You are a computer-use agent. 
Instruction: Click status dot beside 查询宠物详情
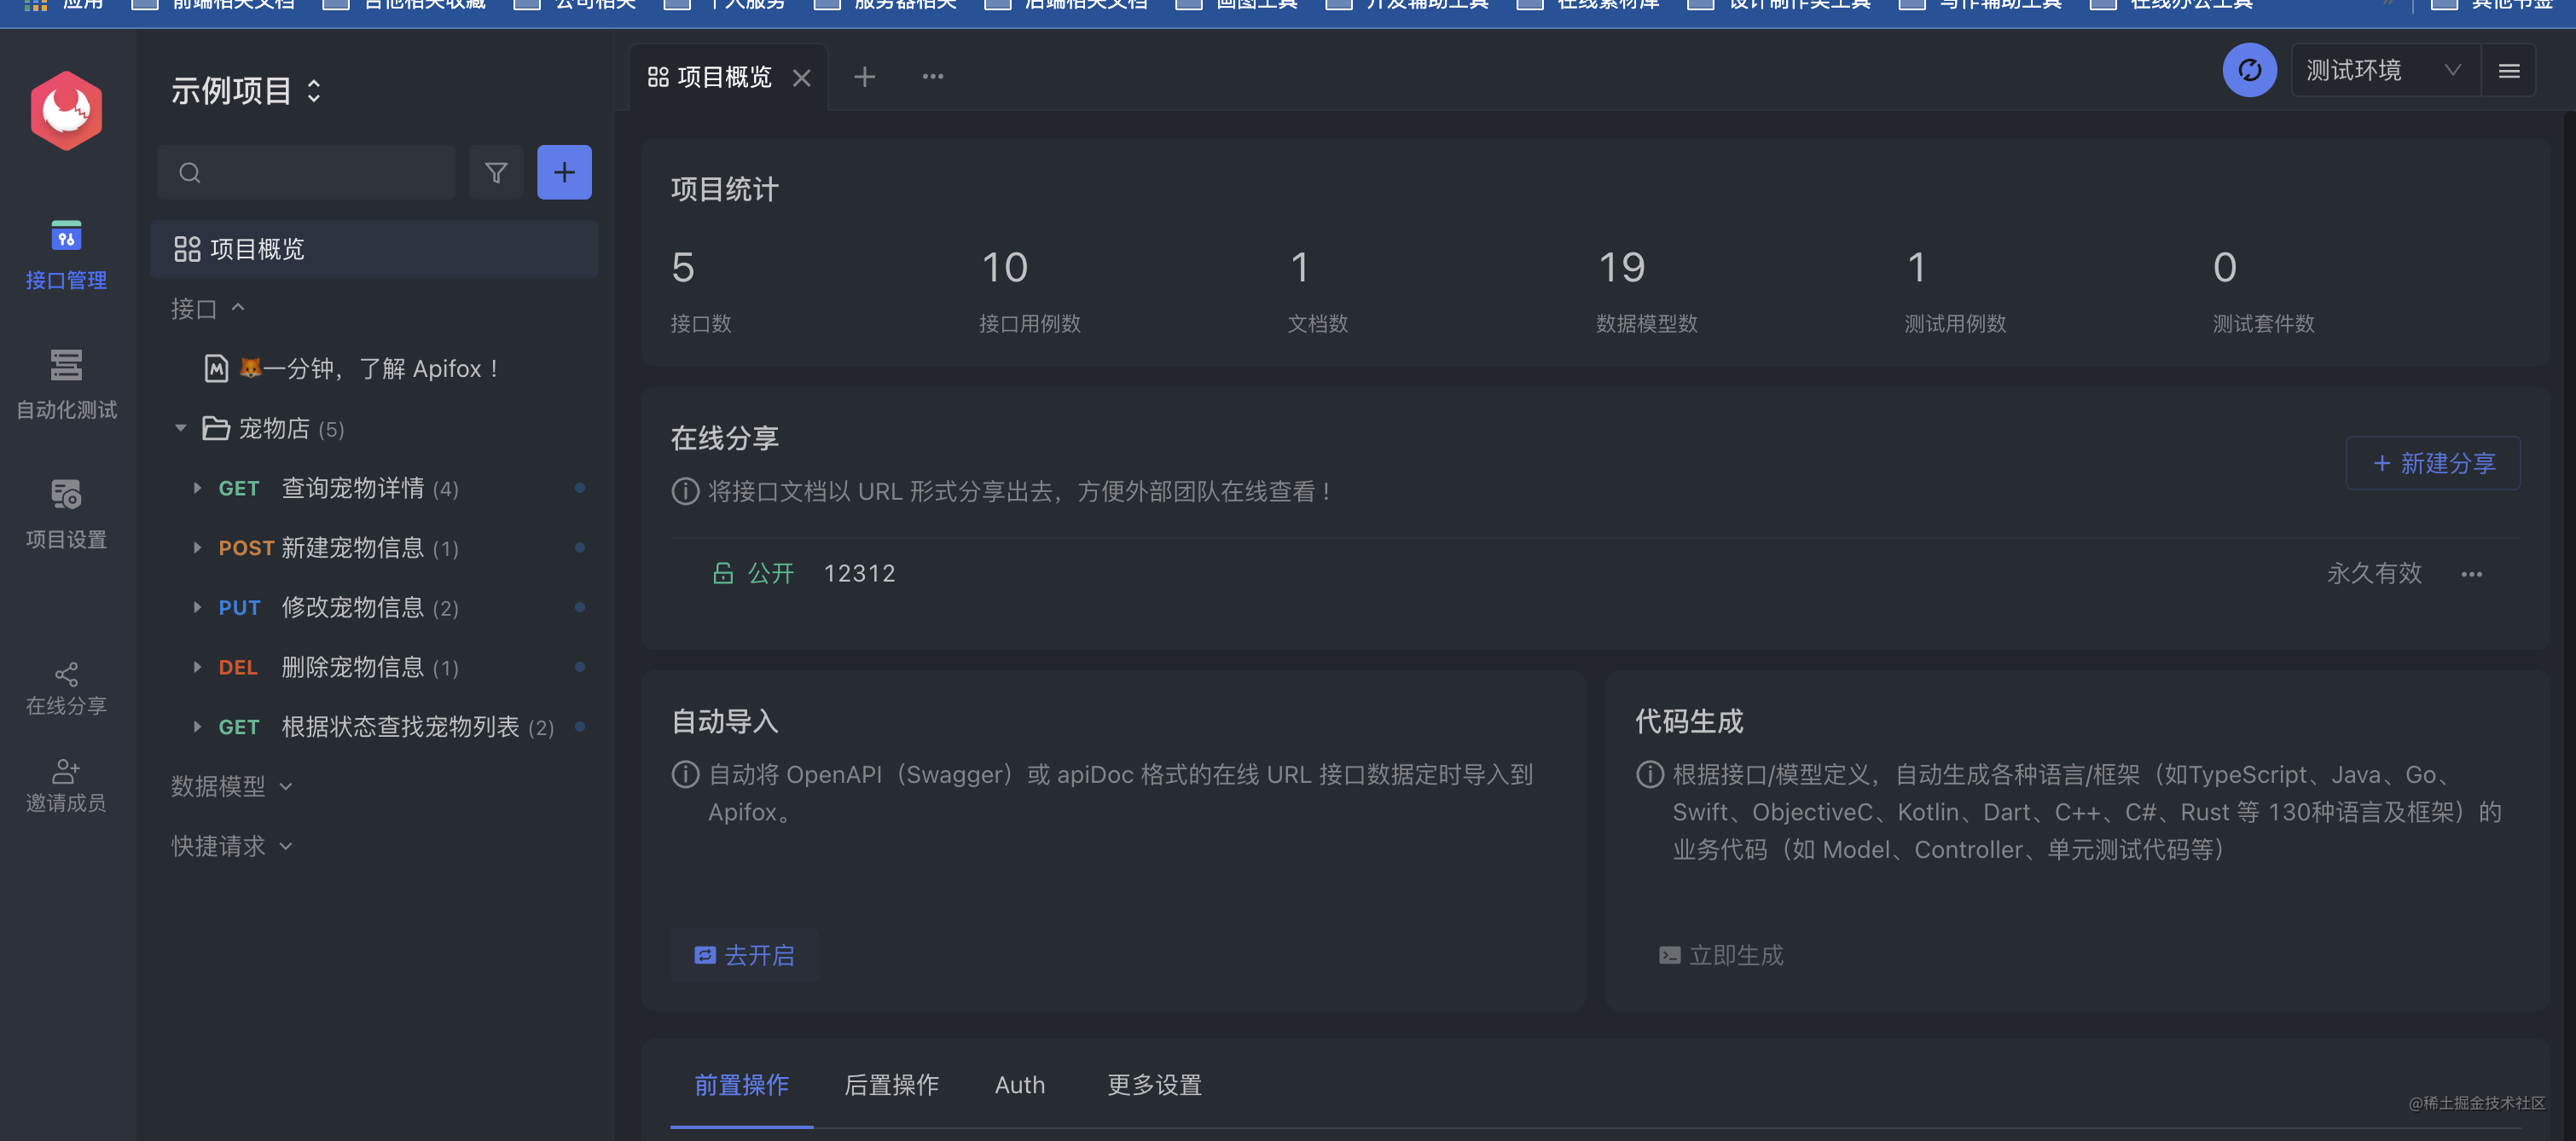[x=579, y=488]
